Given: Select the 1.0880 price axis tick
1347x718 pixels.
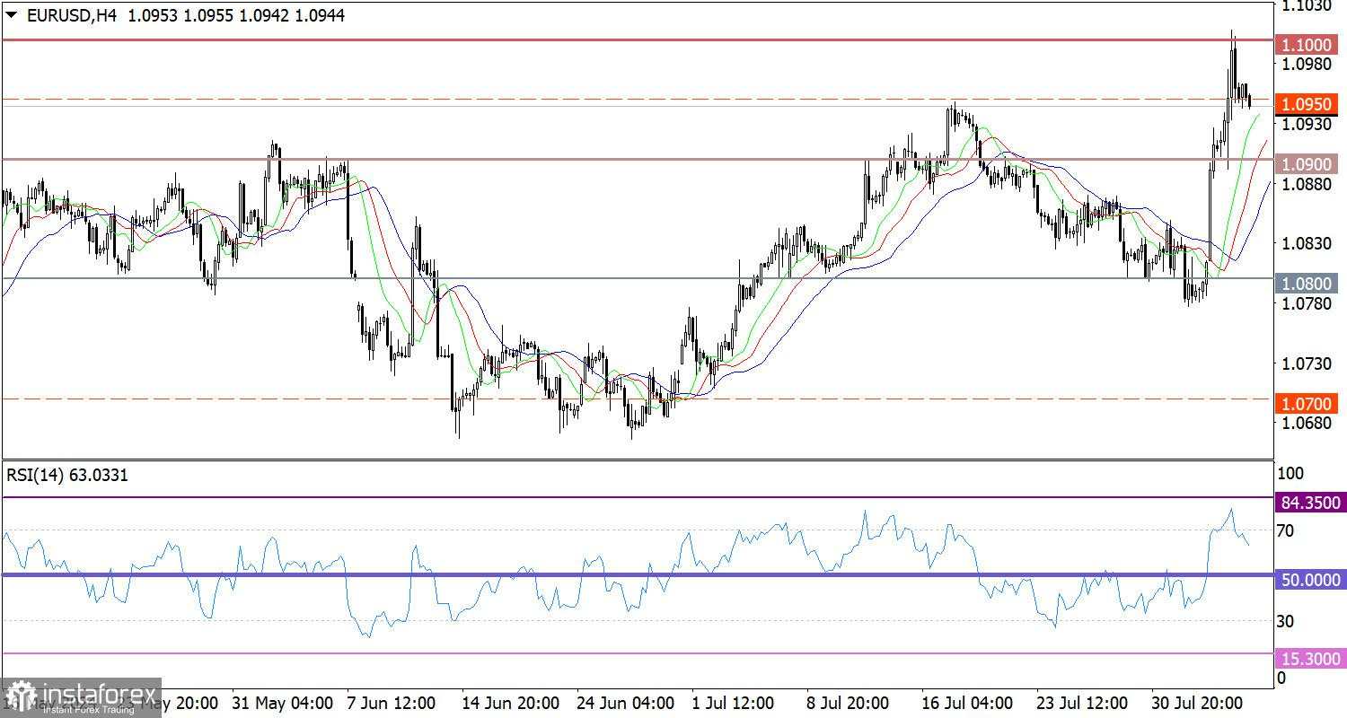Looking at the screenshot, I should tap(1306, 183).
